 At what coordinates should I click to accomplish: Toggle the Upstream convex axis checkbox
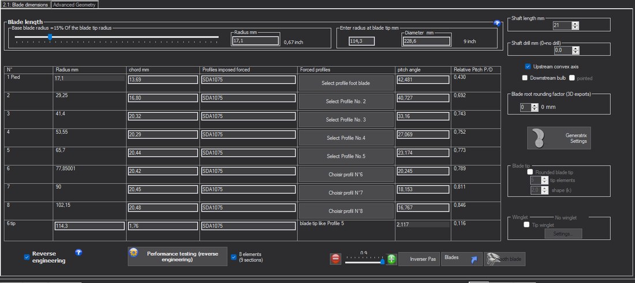click(528, 66)
